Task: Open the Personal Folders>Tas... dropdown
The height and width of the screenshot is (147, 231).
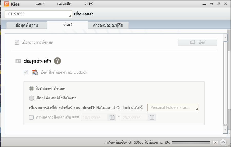Action: pos(173,107)
